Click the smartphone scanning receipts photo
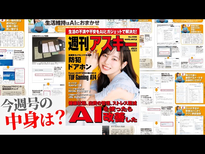The image size is (205, 154). tap(49, 49)
